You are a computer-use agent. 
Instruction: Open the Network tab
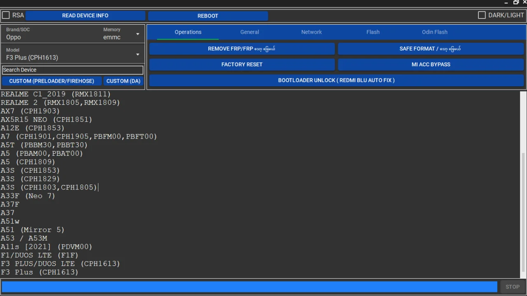pos(311,32)
